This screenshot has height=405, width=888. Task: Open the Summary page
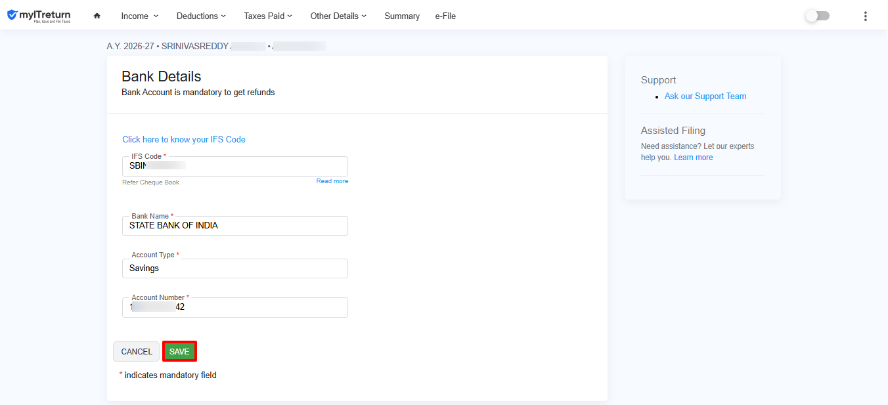[402, 16]
